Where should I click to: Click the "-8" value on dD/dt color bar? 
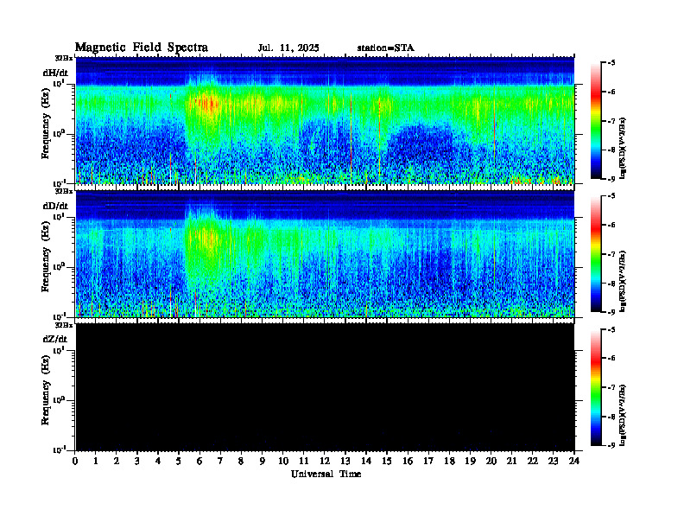click(611, 284)
